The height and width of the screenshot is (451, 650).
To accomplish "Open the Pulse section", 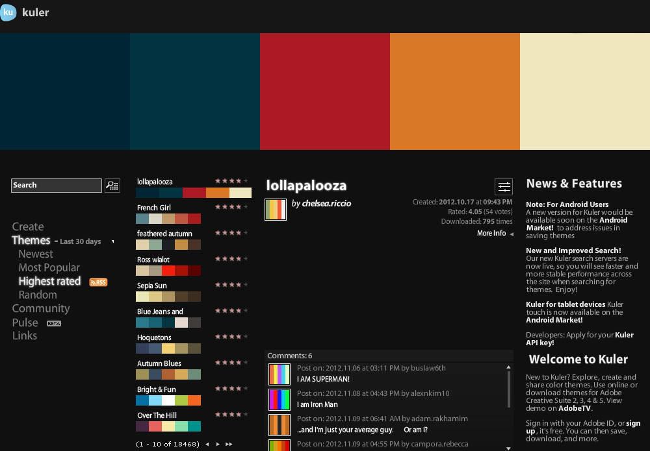I will [x=25, y=323].
